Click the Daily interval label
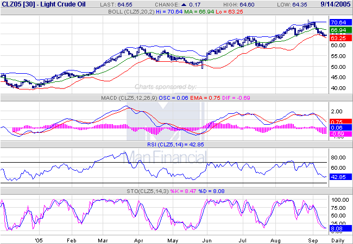 338,241
